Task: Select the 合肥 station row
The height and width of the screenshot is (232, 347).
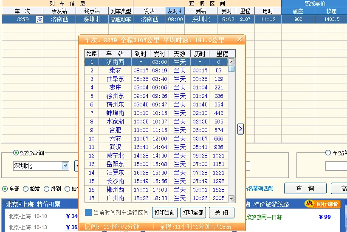Action: (156, 130)
